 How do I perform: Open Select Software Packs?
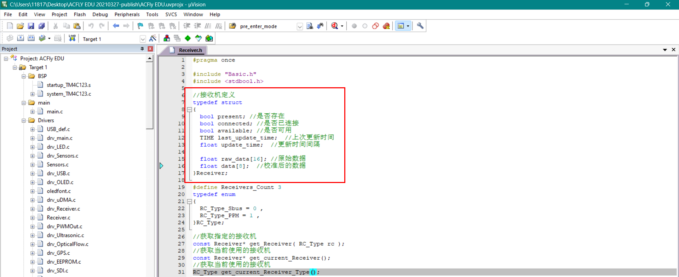[x=198, y=38]
